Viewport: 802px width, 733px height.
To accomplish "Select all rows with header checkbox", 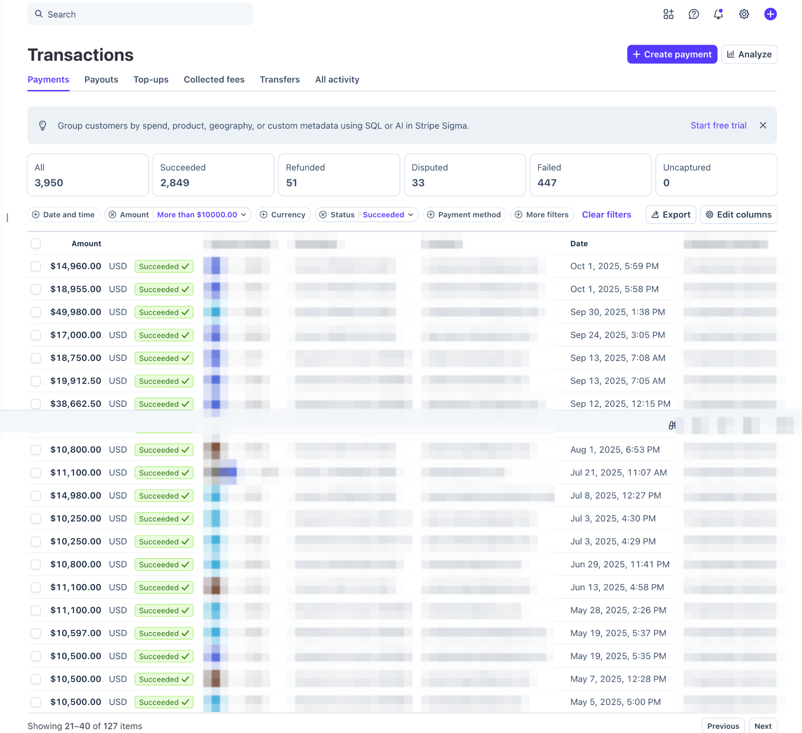I will 36,244.
